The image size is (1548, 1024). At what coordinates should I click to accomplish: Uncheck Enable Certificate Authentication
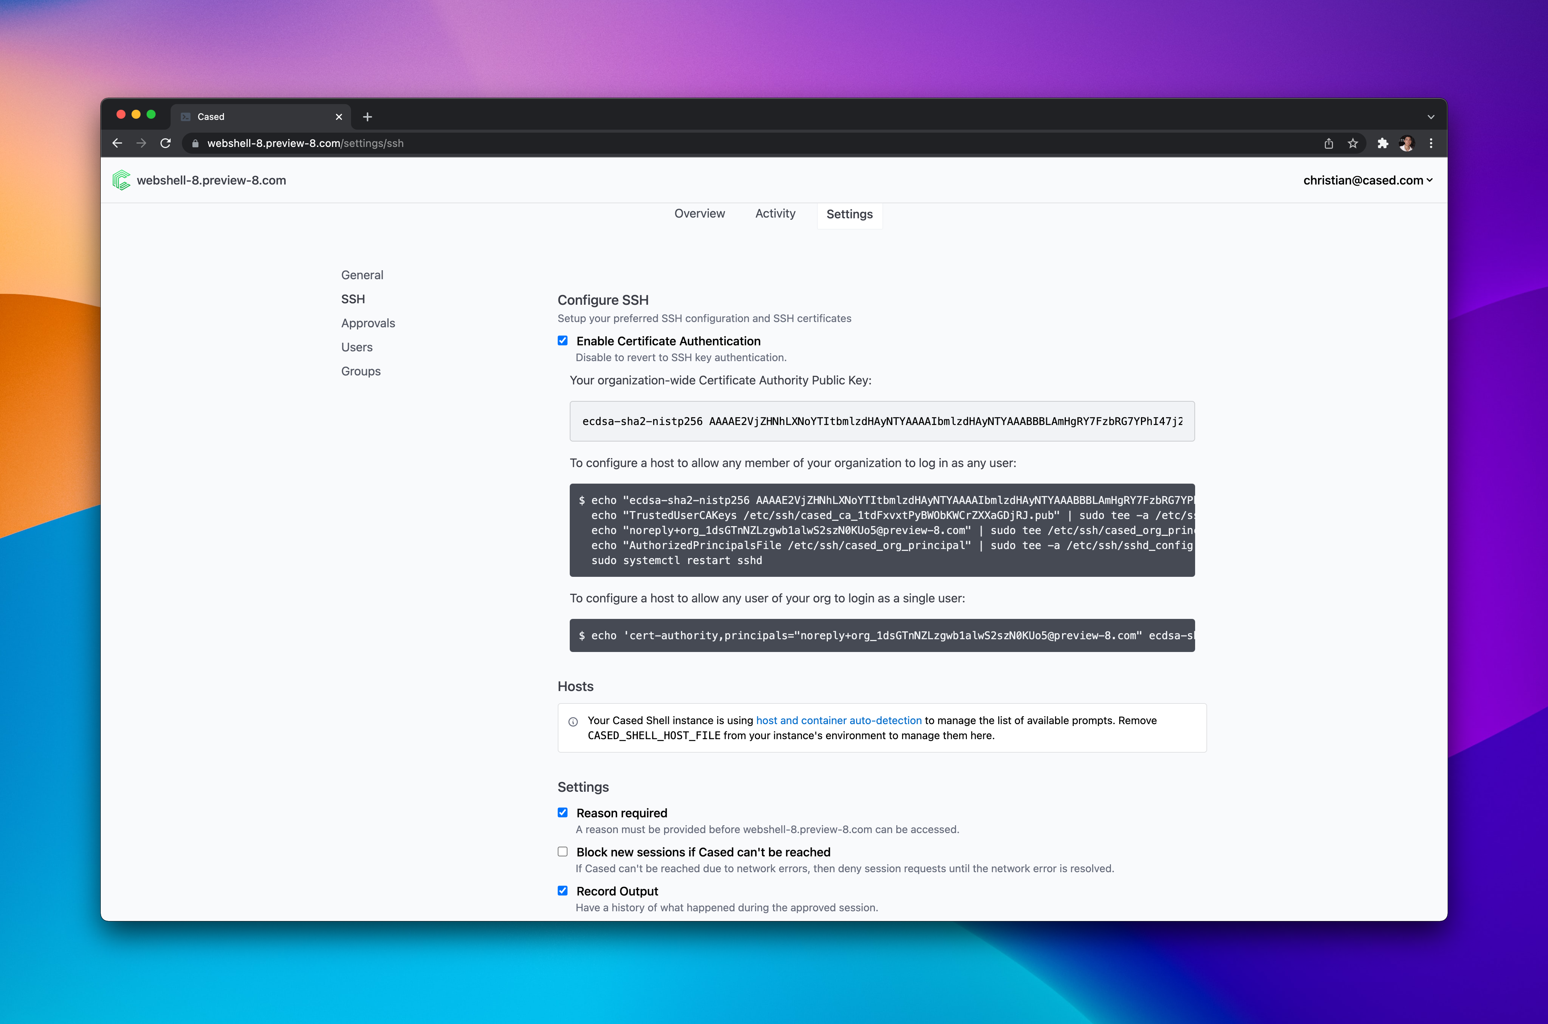click(x=562, y=340)
